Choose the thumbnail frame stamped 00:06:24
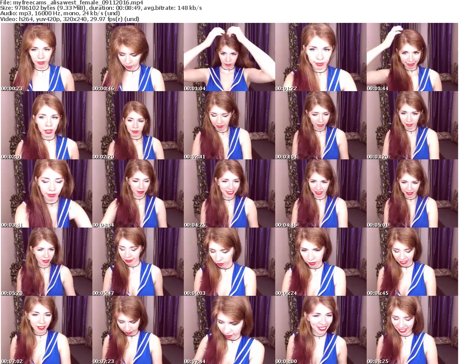The height and width of the screenshot is (364, 459). coord(320,262)
